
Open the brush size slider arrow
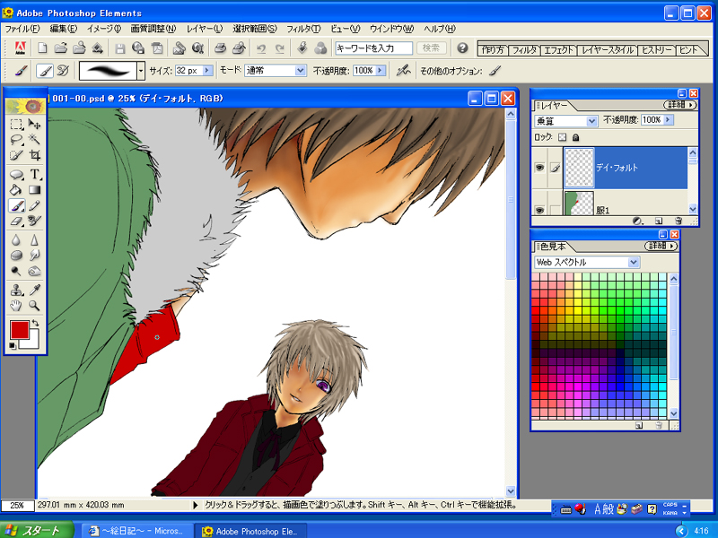point(207,71)
